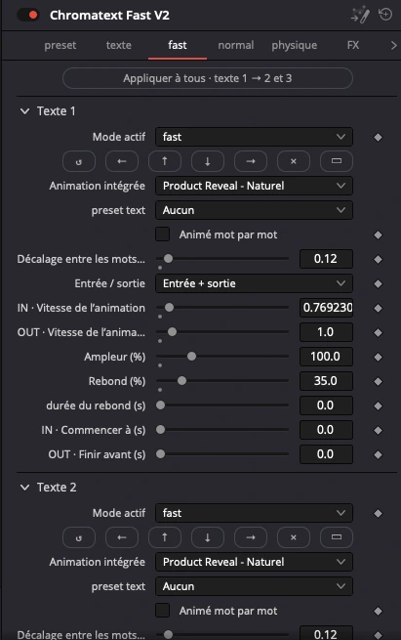Edit IN Vitesse value 0.769230

(326, 308)
